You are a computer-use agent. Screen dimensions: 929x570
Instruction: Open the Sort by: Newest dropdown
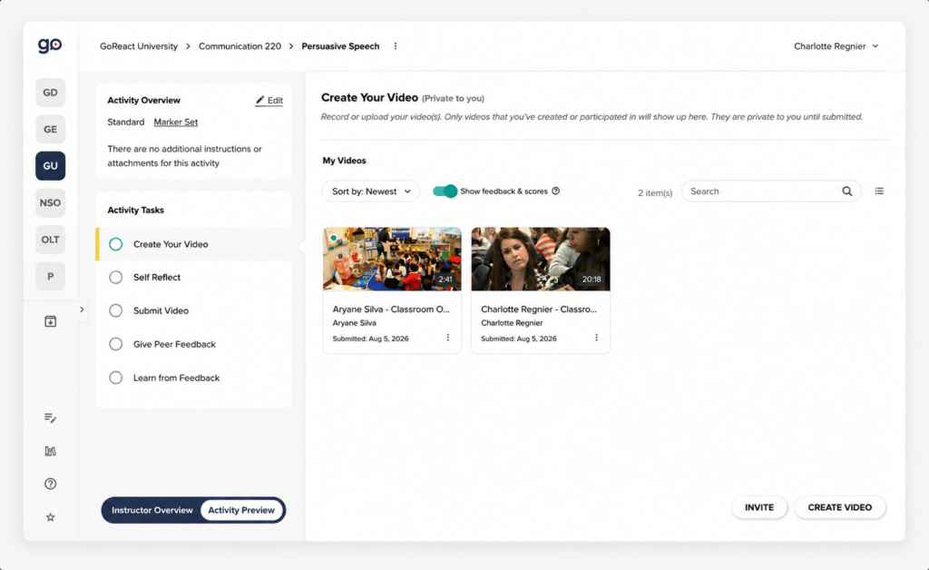tap(371, 192)
